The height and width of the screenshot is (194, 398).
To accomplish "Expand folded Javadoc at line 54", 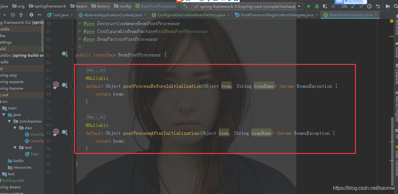I will tap(73, 70).
